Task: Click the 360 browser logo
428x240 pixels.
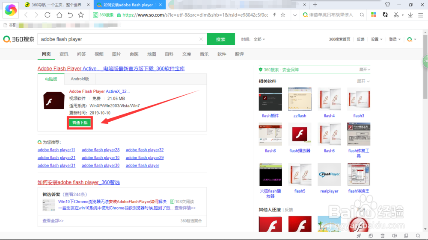Action: click(11, 10)
